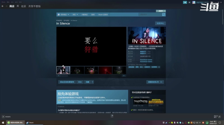Open Steam 实验室 tab
The image size is (224, 125).
click(x=103, y=15)
